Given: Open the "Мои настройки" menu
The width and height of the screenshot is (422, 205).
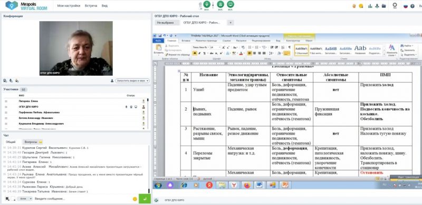Looking at the screenshot, I should click(x=69, y=6).
